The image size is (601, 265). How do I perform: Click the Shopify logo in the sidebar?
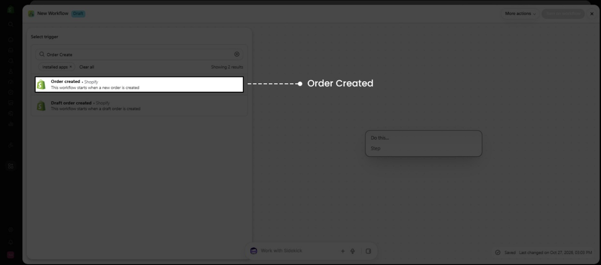11,10
